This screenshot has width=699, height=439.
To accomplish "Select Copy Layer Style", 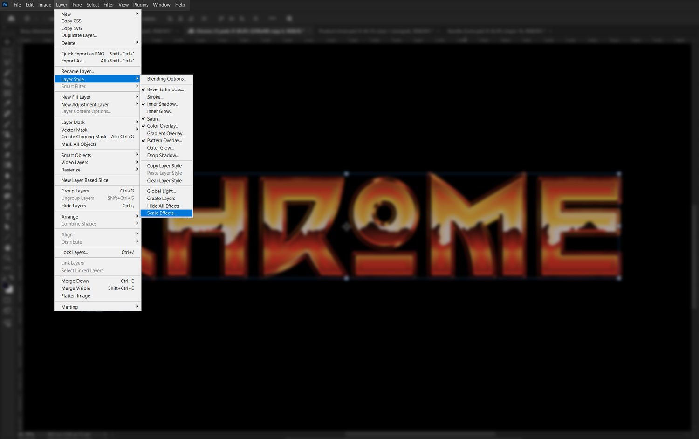I will pos(164,166).
